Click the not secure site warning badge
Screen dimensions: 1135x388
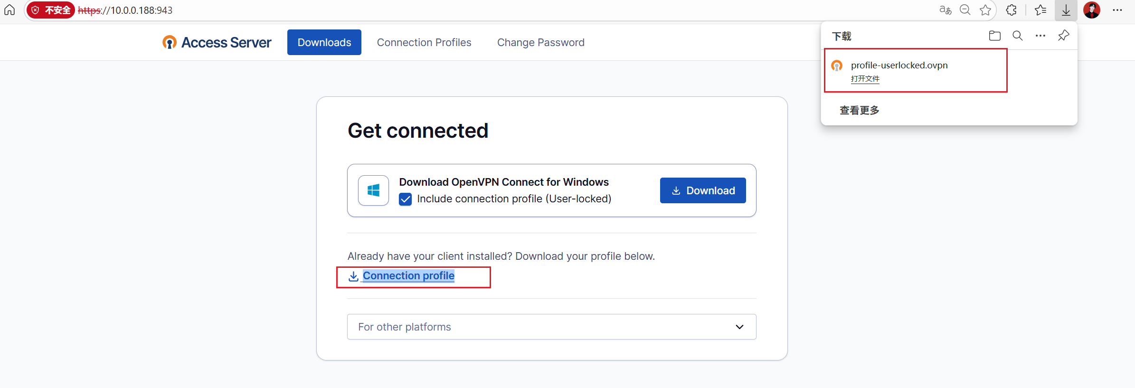(x=51, y=10)
